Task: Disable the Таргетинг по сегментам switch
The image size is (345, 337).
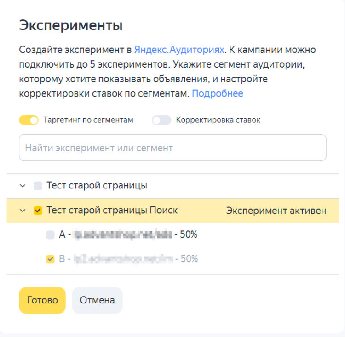Action: [29, 120]
